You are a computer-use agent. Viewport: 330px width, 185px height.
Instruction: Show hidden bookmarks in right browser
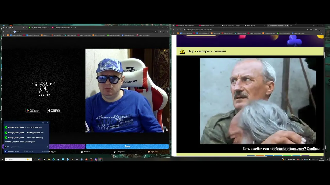pos(321,33)
